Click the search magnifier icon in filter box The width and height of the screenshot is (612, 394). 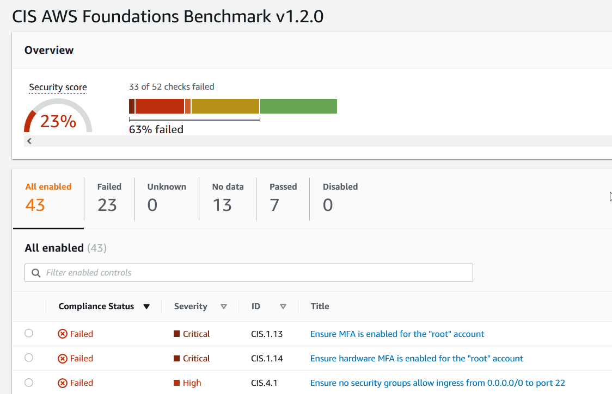coord(36,273)
